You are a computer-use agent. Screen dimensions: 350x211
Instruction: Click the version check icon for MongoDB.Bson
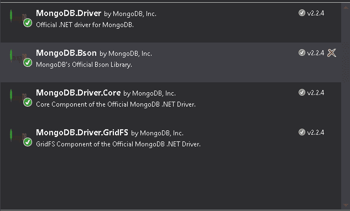tap(302, 52)
